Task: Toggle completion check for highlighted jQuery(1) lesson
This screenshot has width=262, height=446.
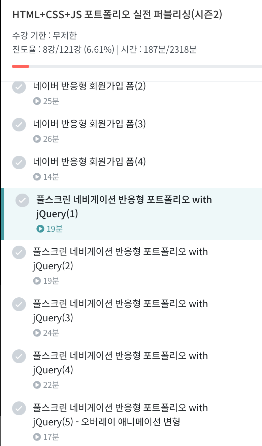Action: pos(22,200)
